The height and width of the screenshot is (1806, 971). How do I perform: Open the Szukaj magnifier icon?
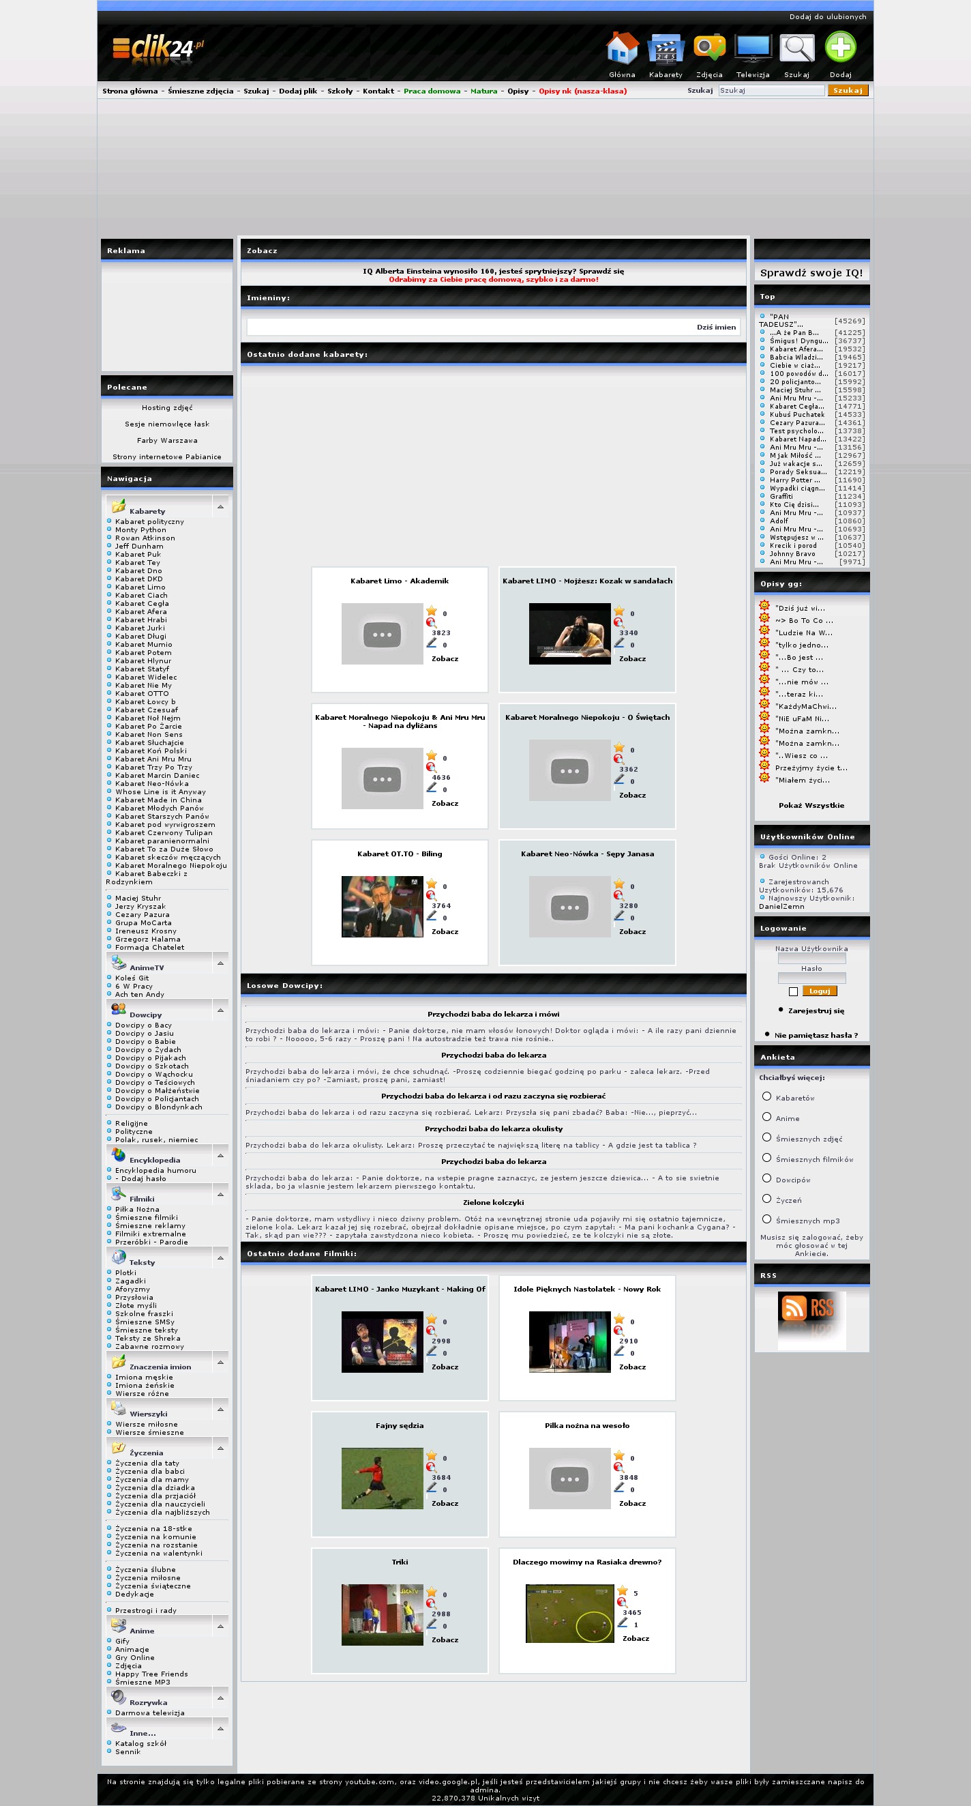796,48
